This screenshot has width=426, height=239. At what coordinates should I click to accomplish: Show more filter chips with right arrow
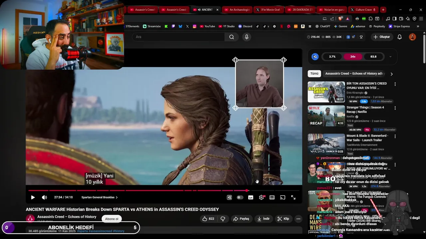[391, 74]
